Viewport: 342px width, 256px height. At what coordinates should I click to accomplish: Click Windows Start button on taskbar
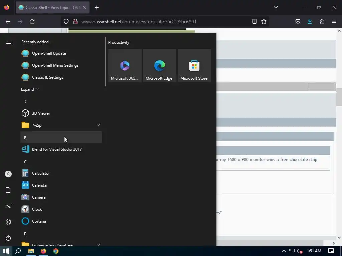[6, 251]
